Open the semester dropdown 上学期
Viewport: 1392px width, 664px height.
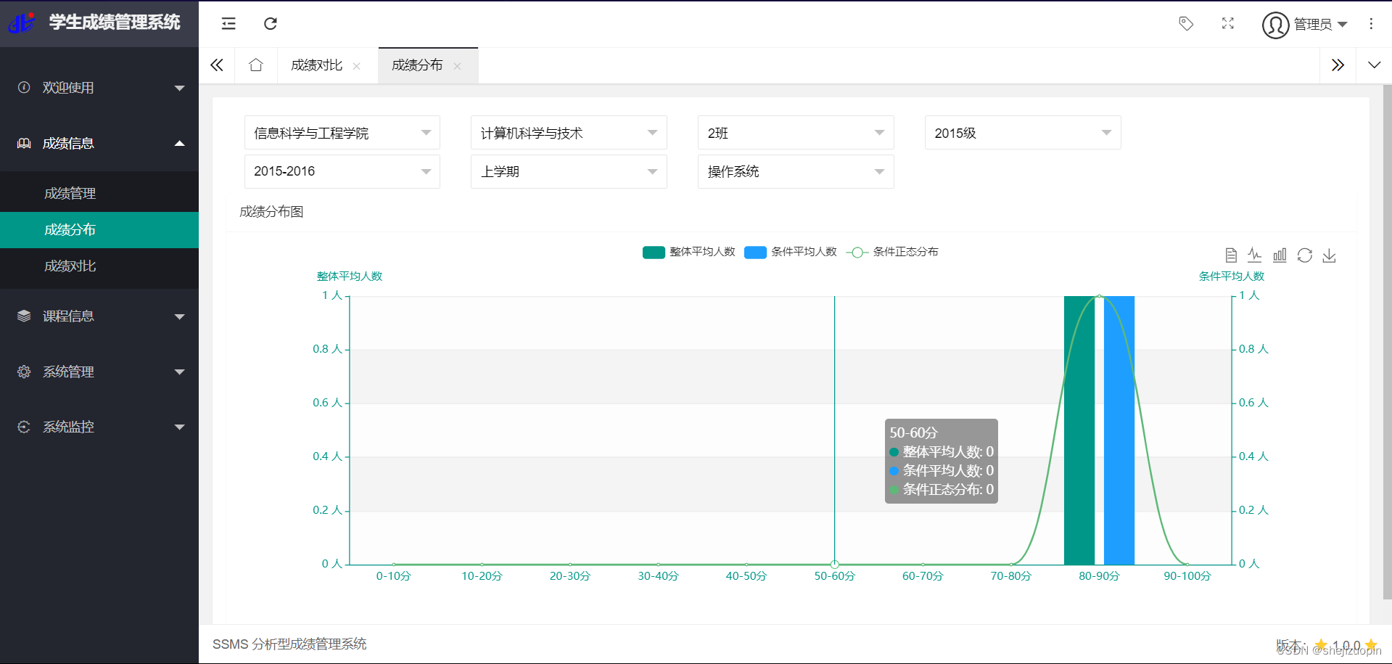tap(569, 171)
